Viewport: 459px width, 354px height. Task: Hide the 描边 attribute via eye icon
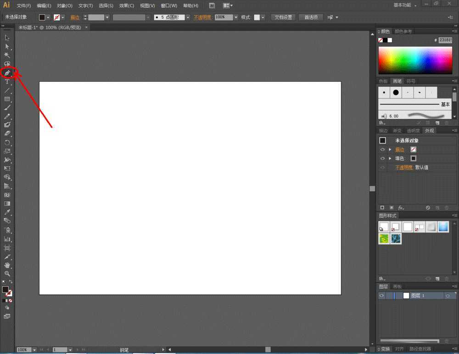(x=382, y=149)
